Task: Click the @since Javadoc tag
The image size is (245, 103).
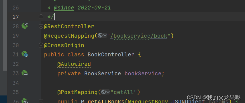Action: point(64,8)
